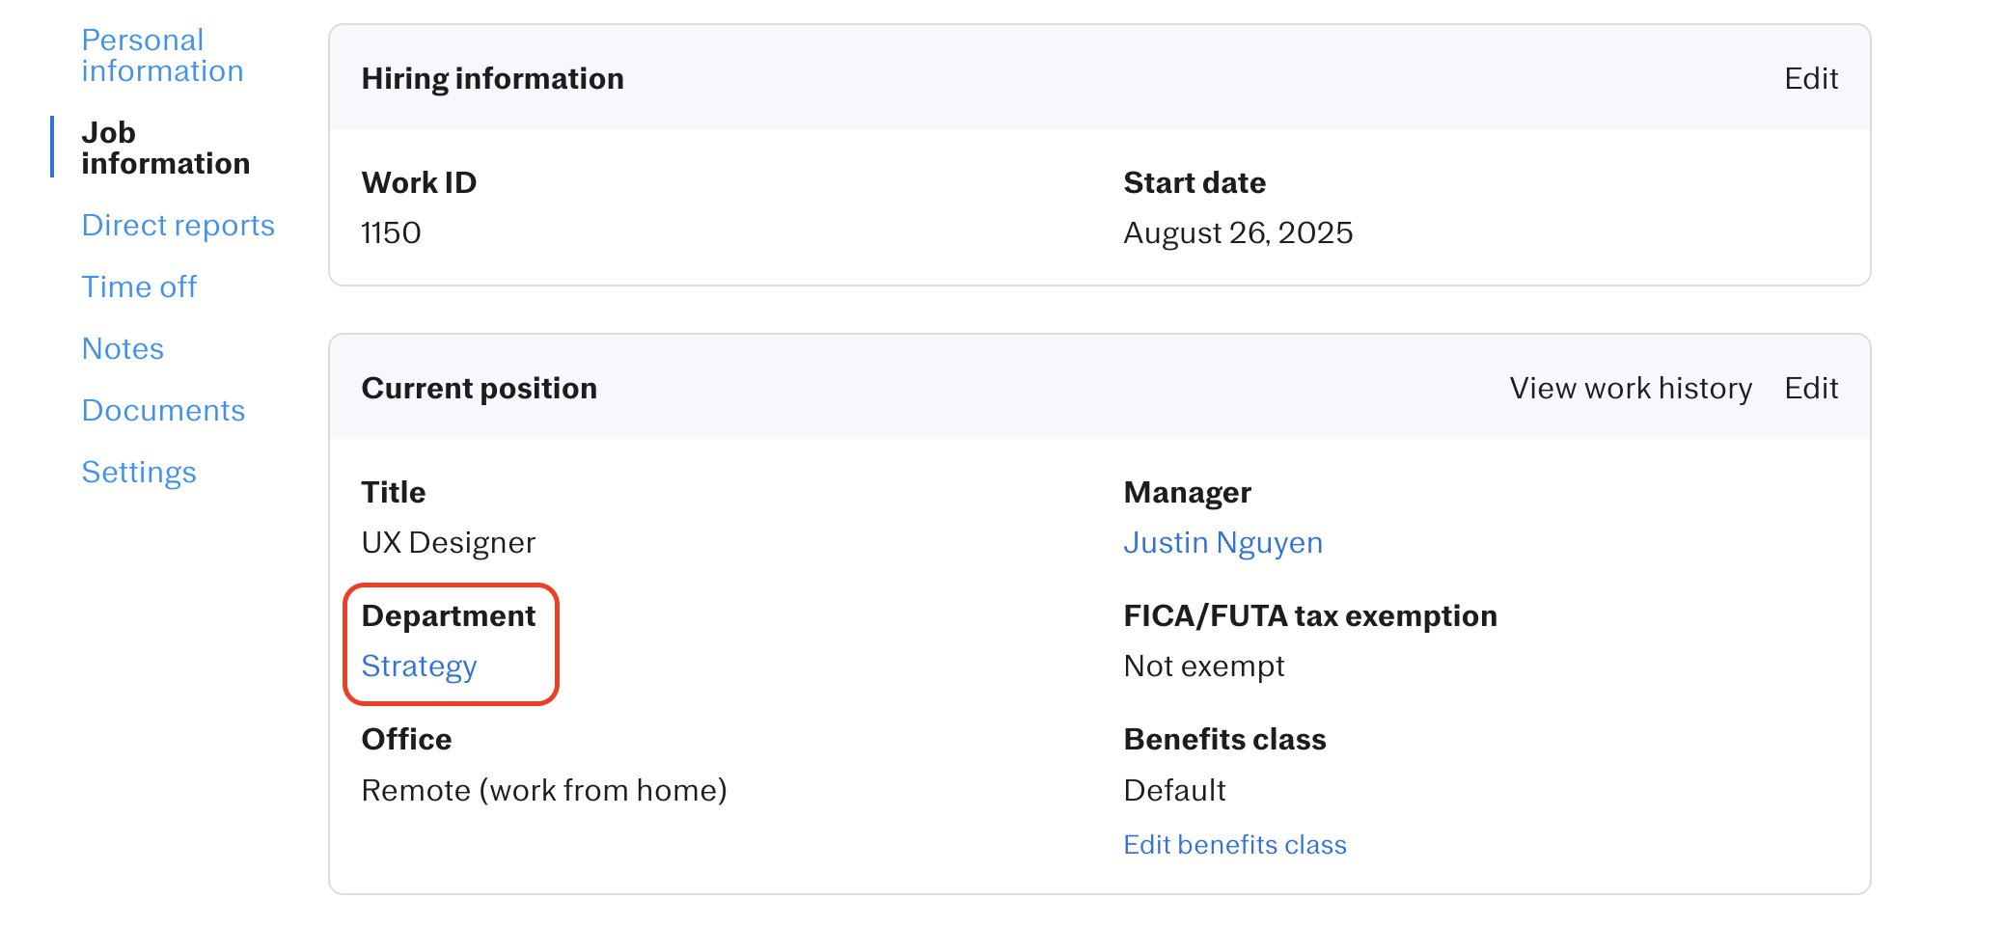
Task: Open the Time off section
Action: coord(139,287)
